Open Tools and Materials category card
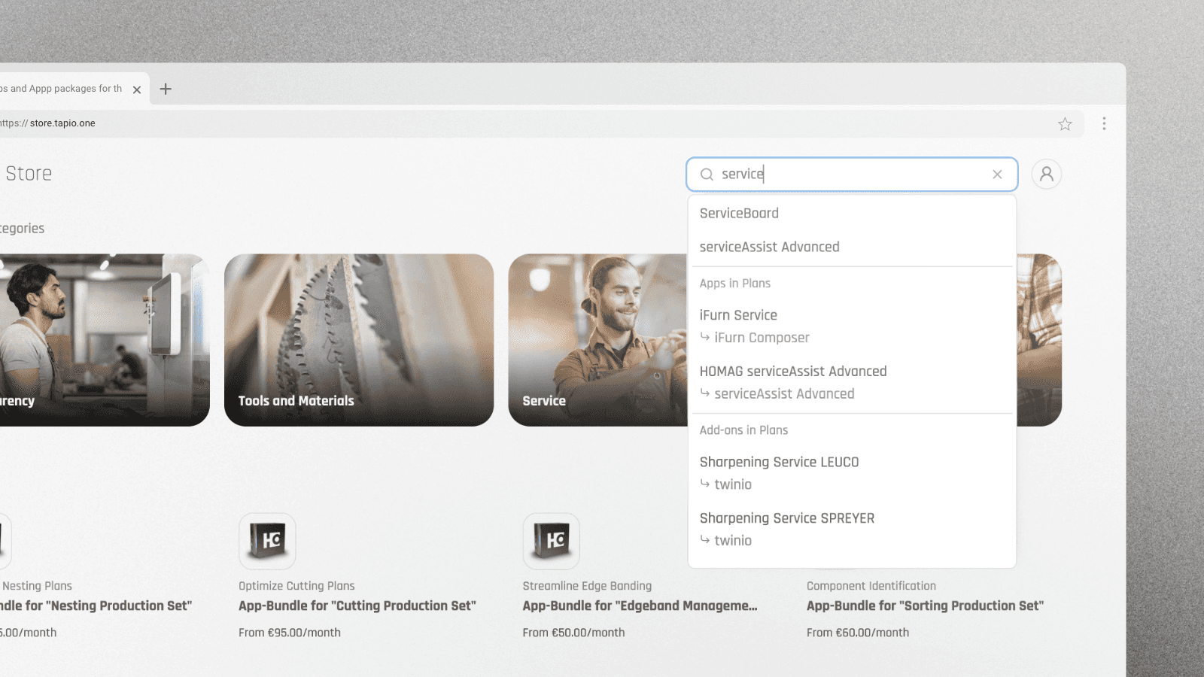This screenshot has width=1204, height=677. click(x=359, y=340)
